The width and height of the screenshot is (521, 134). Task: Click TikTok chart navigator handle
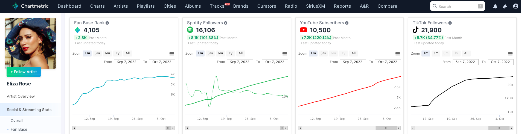point(499,128)
